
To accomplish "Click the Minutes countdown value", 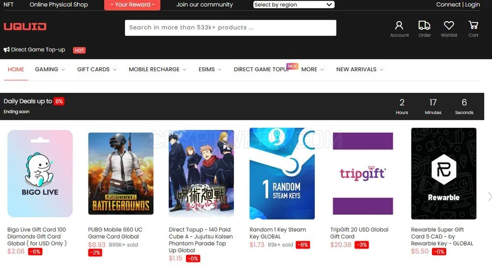I will click(x=433, y=102).
